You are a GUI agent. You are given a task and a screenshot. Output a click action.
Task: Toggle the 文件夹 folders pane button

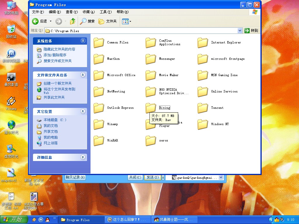(107, 21)
